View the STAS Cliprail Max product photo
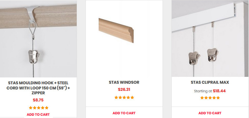This screenshot has height=118, width=249. (210, 39)
